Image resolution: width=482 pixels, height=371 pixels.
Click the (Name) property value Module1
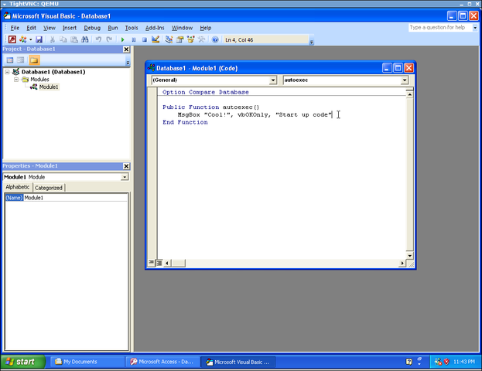click(75, 198)
